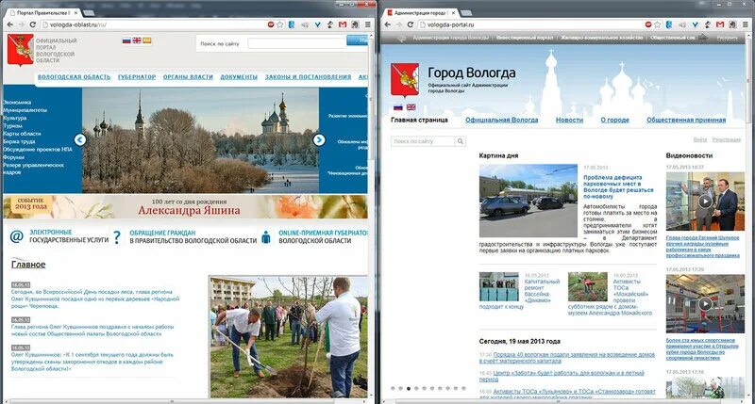Show the next slide in the oblast carousel
Screen dimensions: 755x404
point(319,139)
